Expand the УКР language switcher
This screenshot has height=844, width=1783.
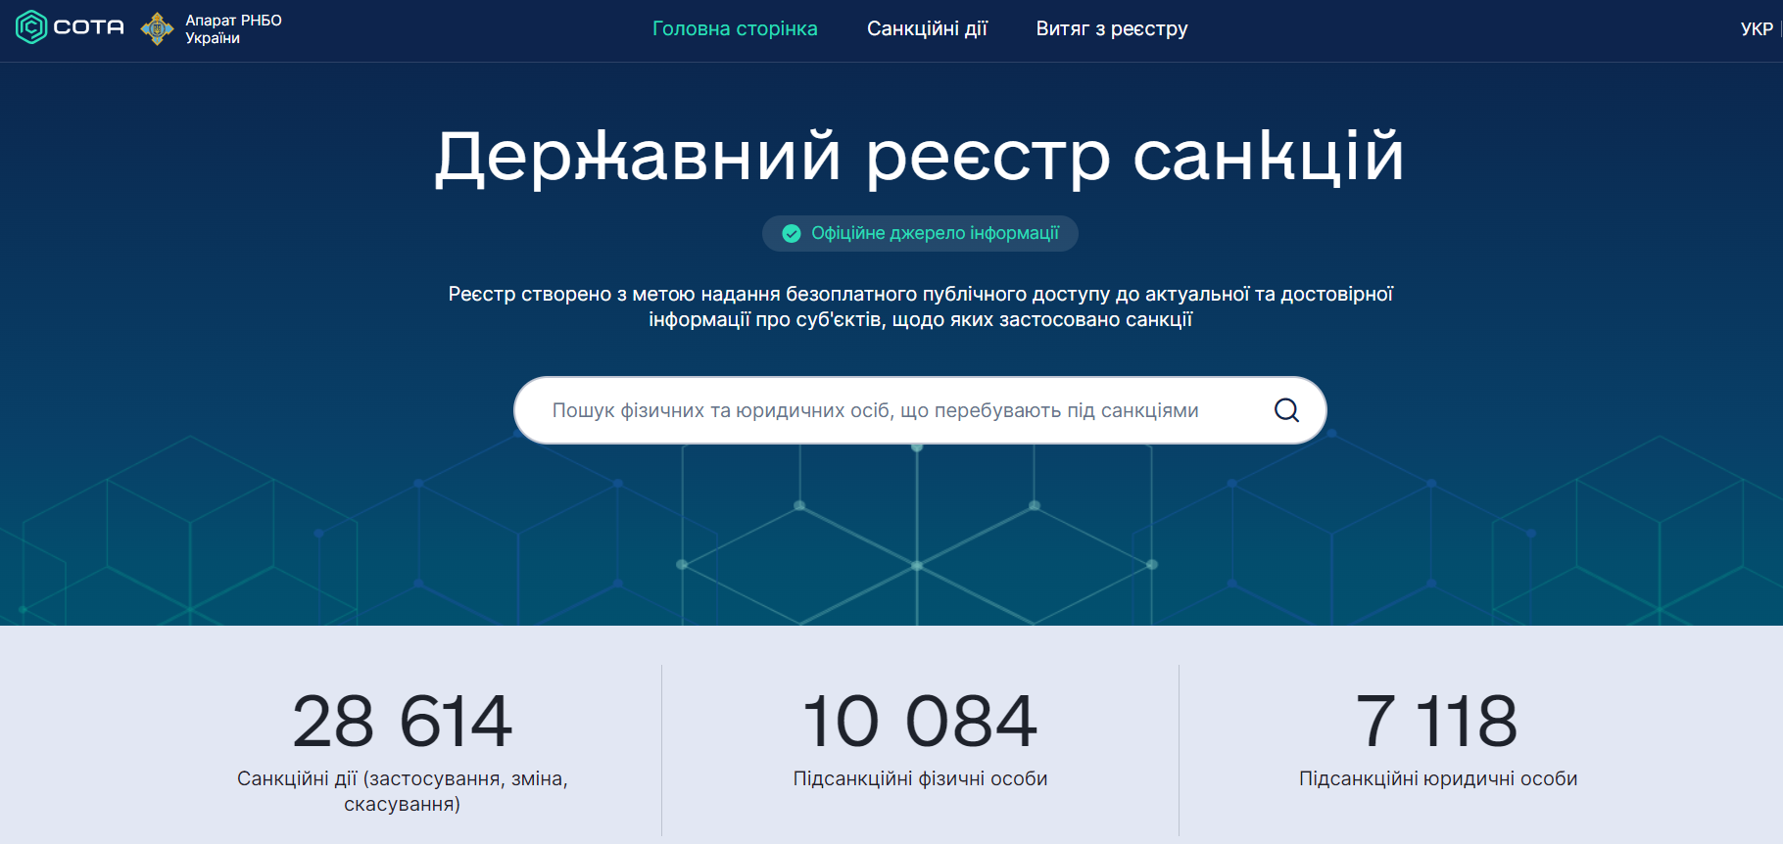pos(1757,29)
